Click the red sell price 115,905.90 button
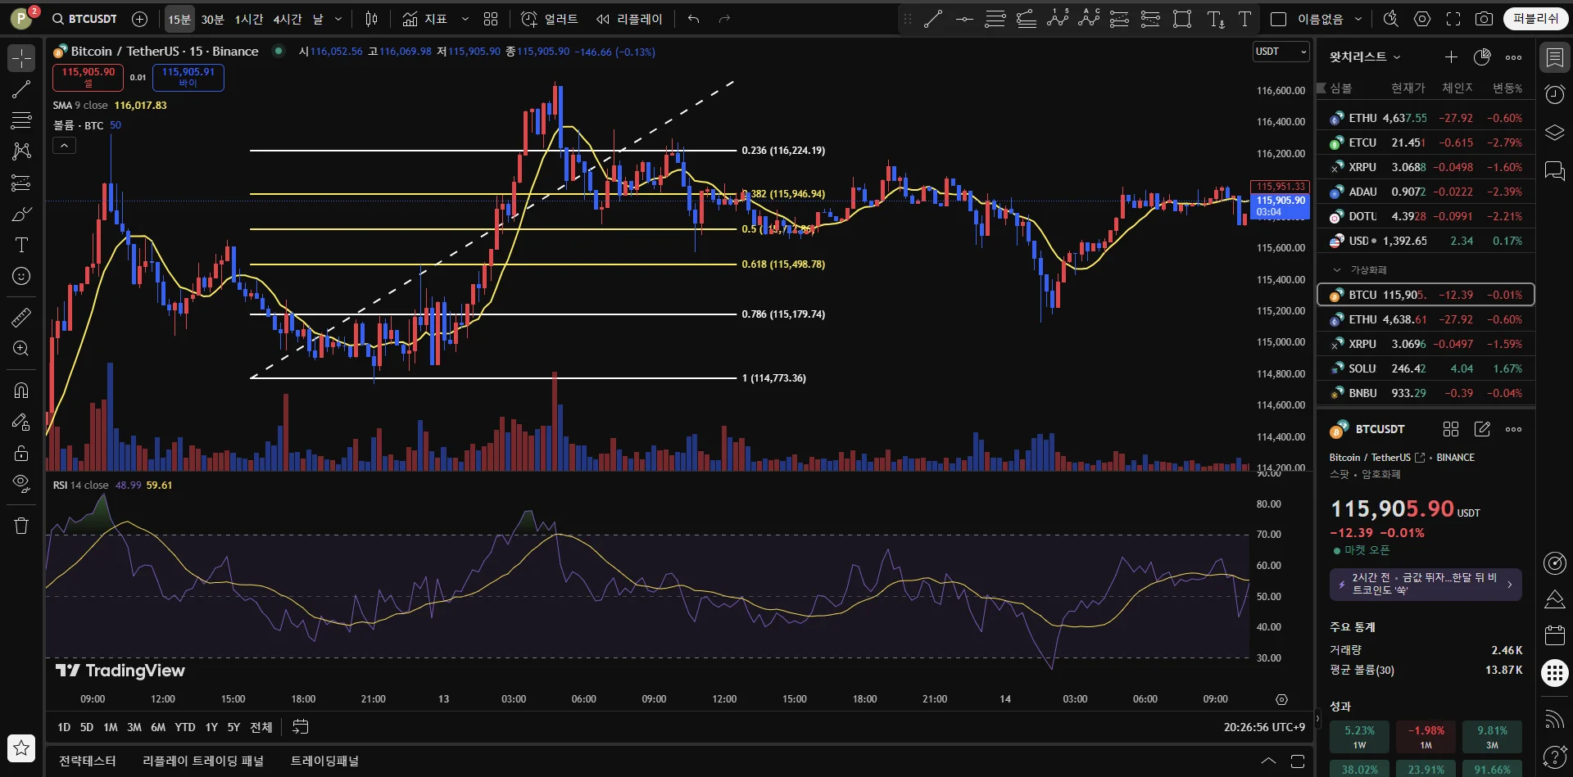This screenshot has width=1573, height=777. [x=88, y=77]
